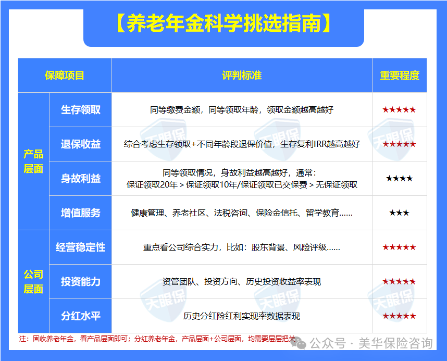The width and height of the screenshot is (447, 361).
Task: Select the 公司层面 section label
Action: coord(33,281)
